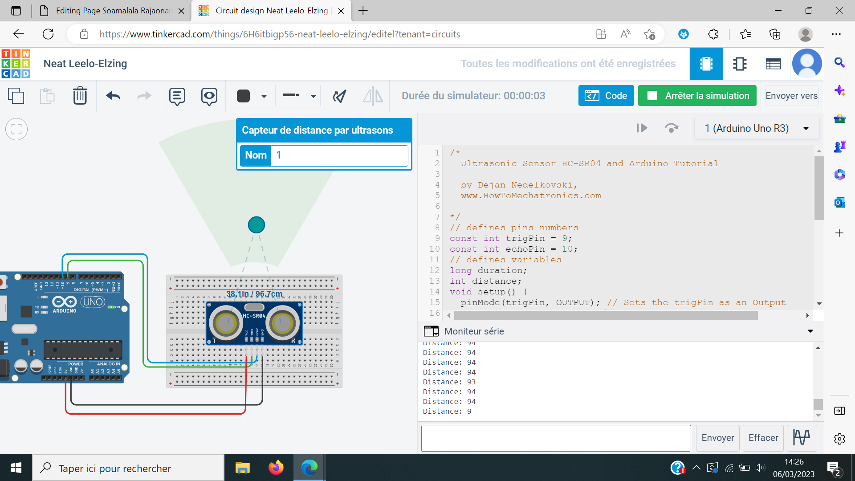Image resolution: width=855 pixels, height=481 pixels.
Task: Open a new browser tab
Action: click(x=363, y=11)
